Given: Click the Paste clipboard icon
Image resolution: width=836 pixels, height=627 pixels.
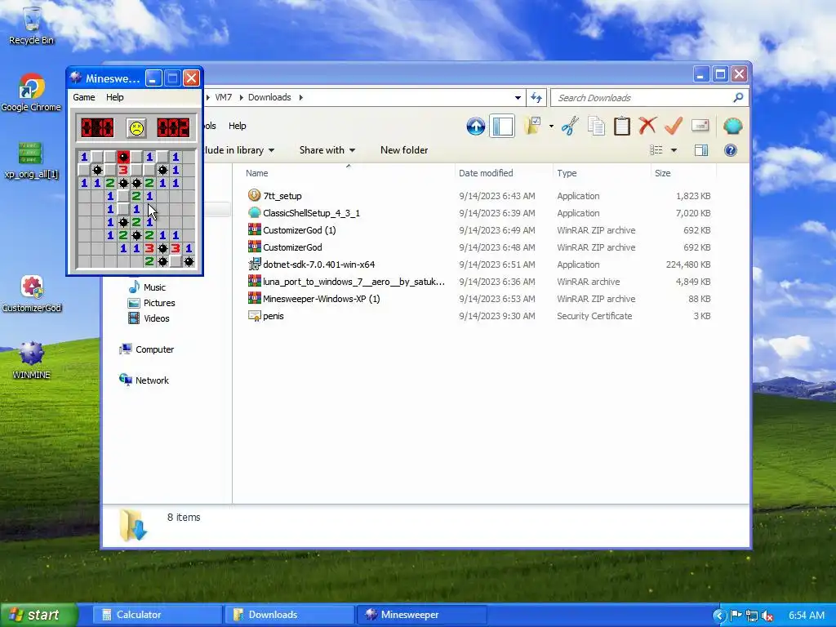Looking at the screenshot, I should [x=621, y=127].
